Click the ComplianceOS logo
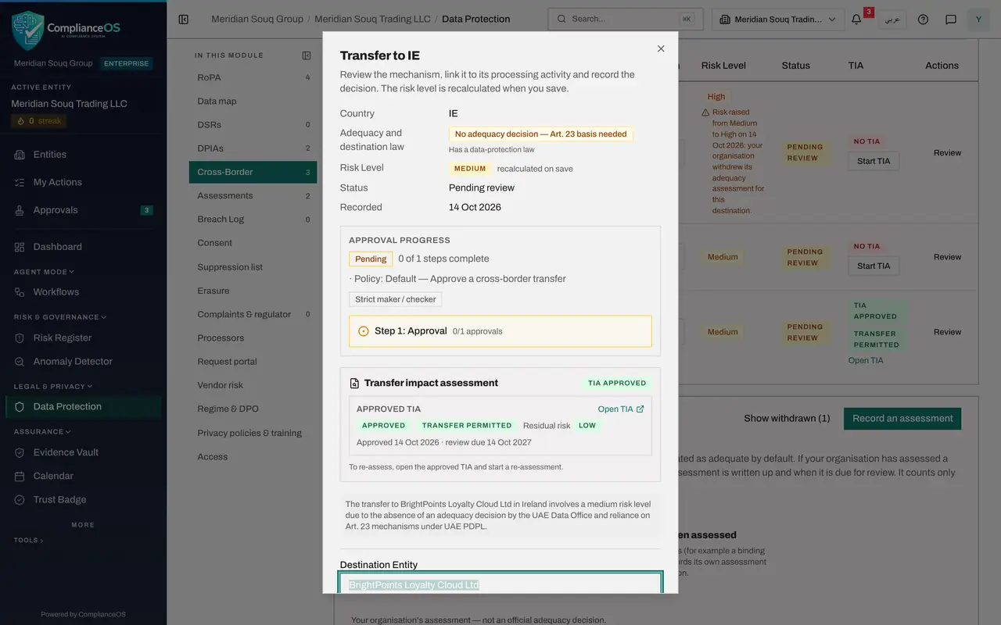 point(66,30)
